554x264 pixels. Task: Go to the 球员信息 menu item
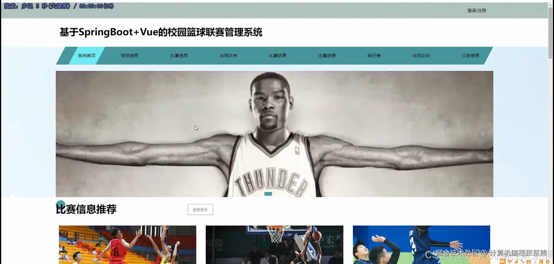130,56
